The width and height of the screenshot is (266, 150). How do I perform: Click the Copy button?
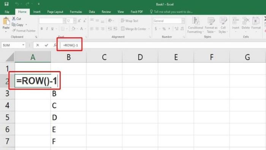[17, 25]
